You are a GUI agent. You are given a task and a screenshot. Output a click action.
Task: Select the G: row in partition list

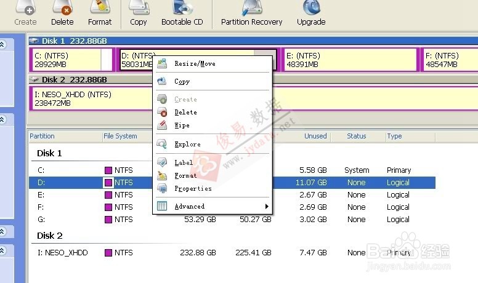pyautogui.click(x=232, y=220)
